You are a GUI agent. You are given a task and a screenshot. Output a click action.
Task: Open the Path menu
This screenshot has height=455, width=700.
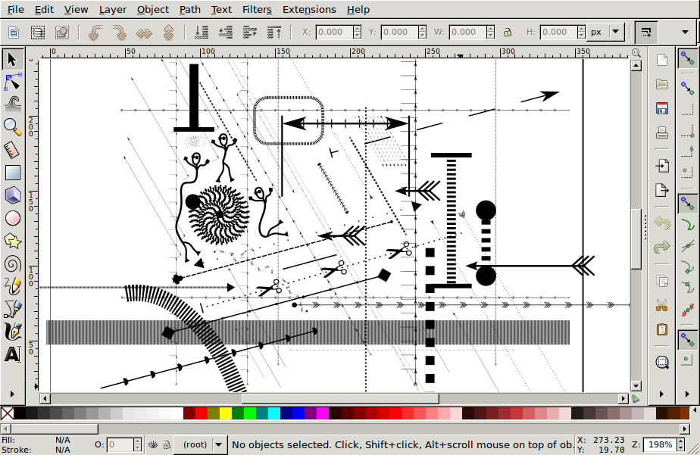tap(190, 10)
